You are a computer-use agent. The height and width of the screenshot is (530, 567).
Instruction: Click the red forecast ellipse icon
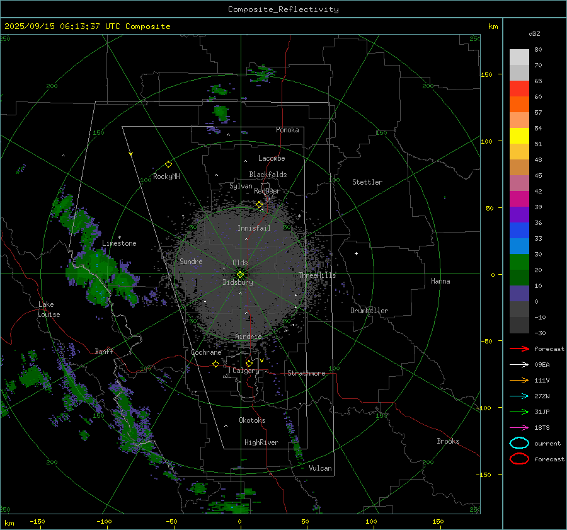click(x=519, y=459)
